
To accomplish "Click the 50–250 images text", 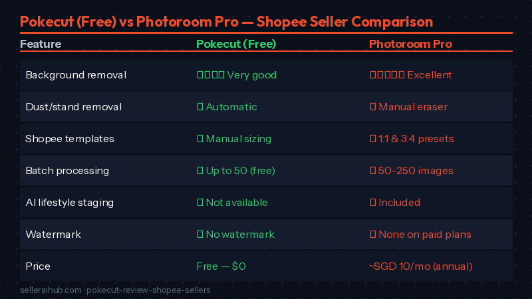I will click(x=416, y=171).
